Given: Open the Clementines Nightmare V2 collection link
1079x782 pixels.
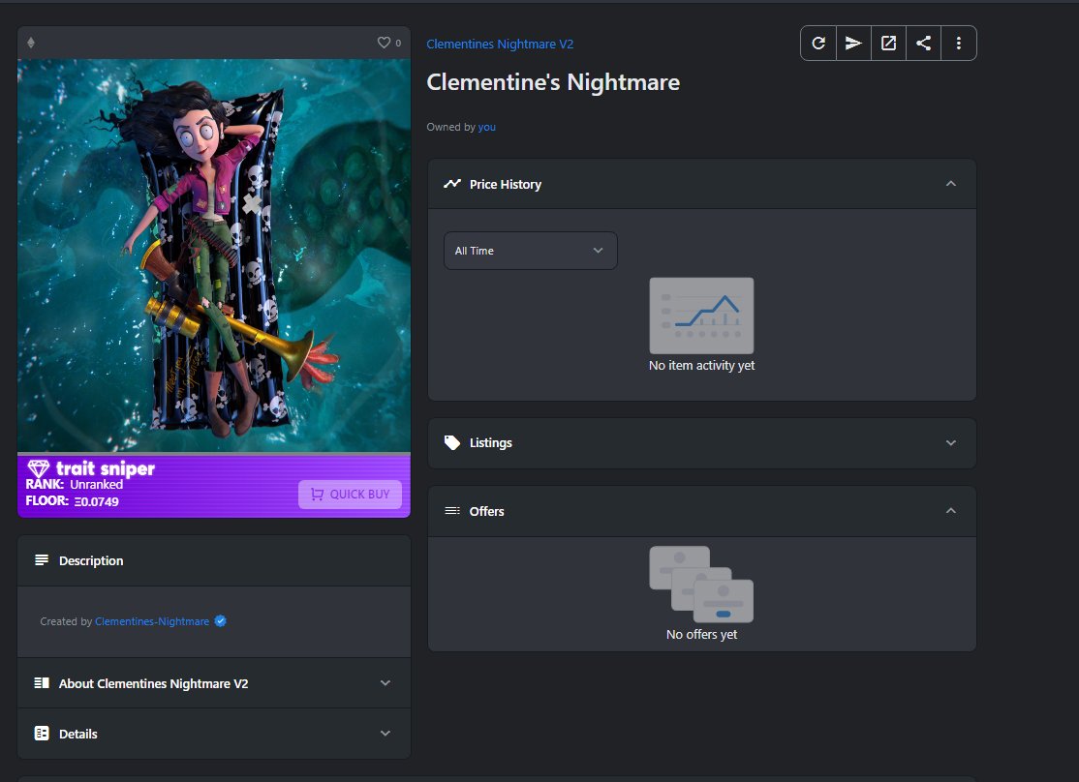Looking at the screenshot, I should point(500,44).
